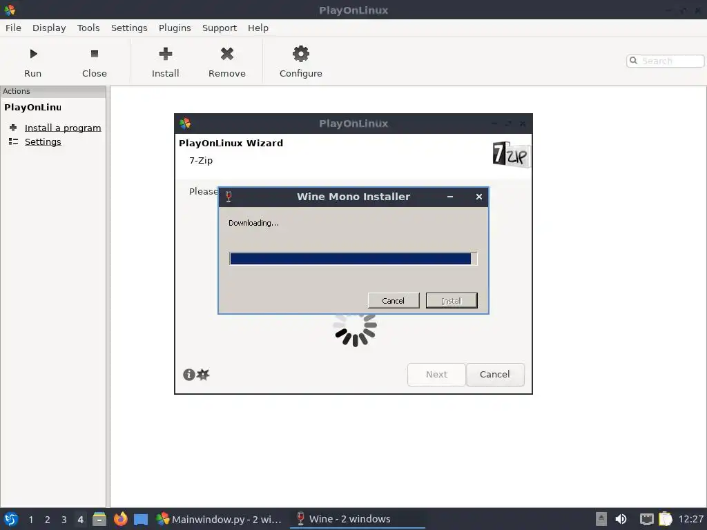Launch Firefox from the taskbar
The height and width of the screenshot is (530, 707).
120,519
